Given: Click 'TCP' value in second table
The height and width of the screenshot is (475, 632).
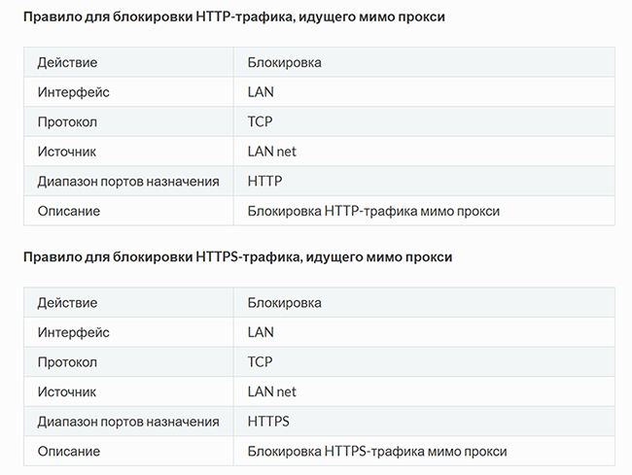Looking at the screenshot, I should click(260, 362).
